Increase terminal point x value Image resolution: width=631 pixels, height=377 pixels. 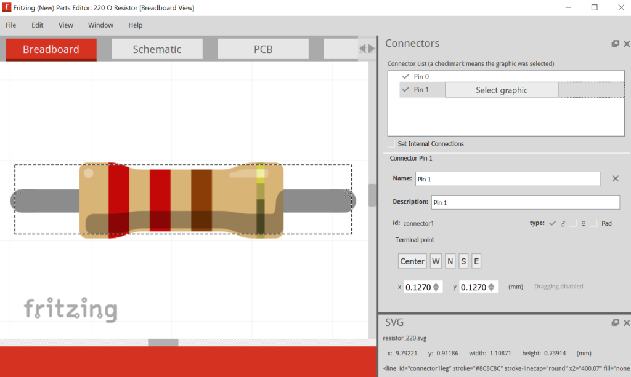[436, 284]
